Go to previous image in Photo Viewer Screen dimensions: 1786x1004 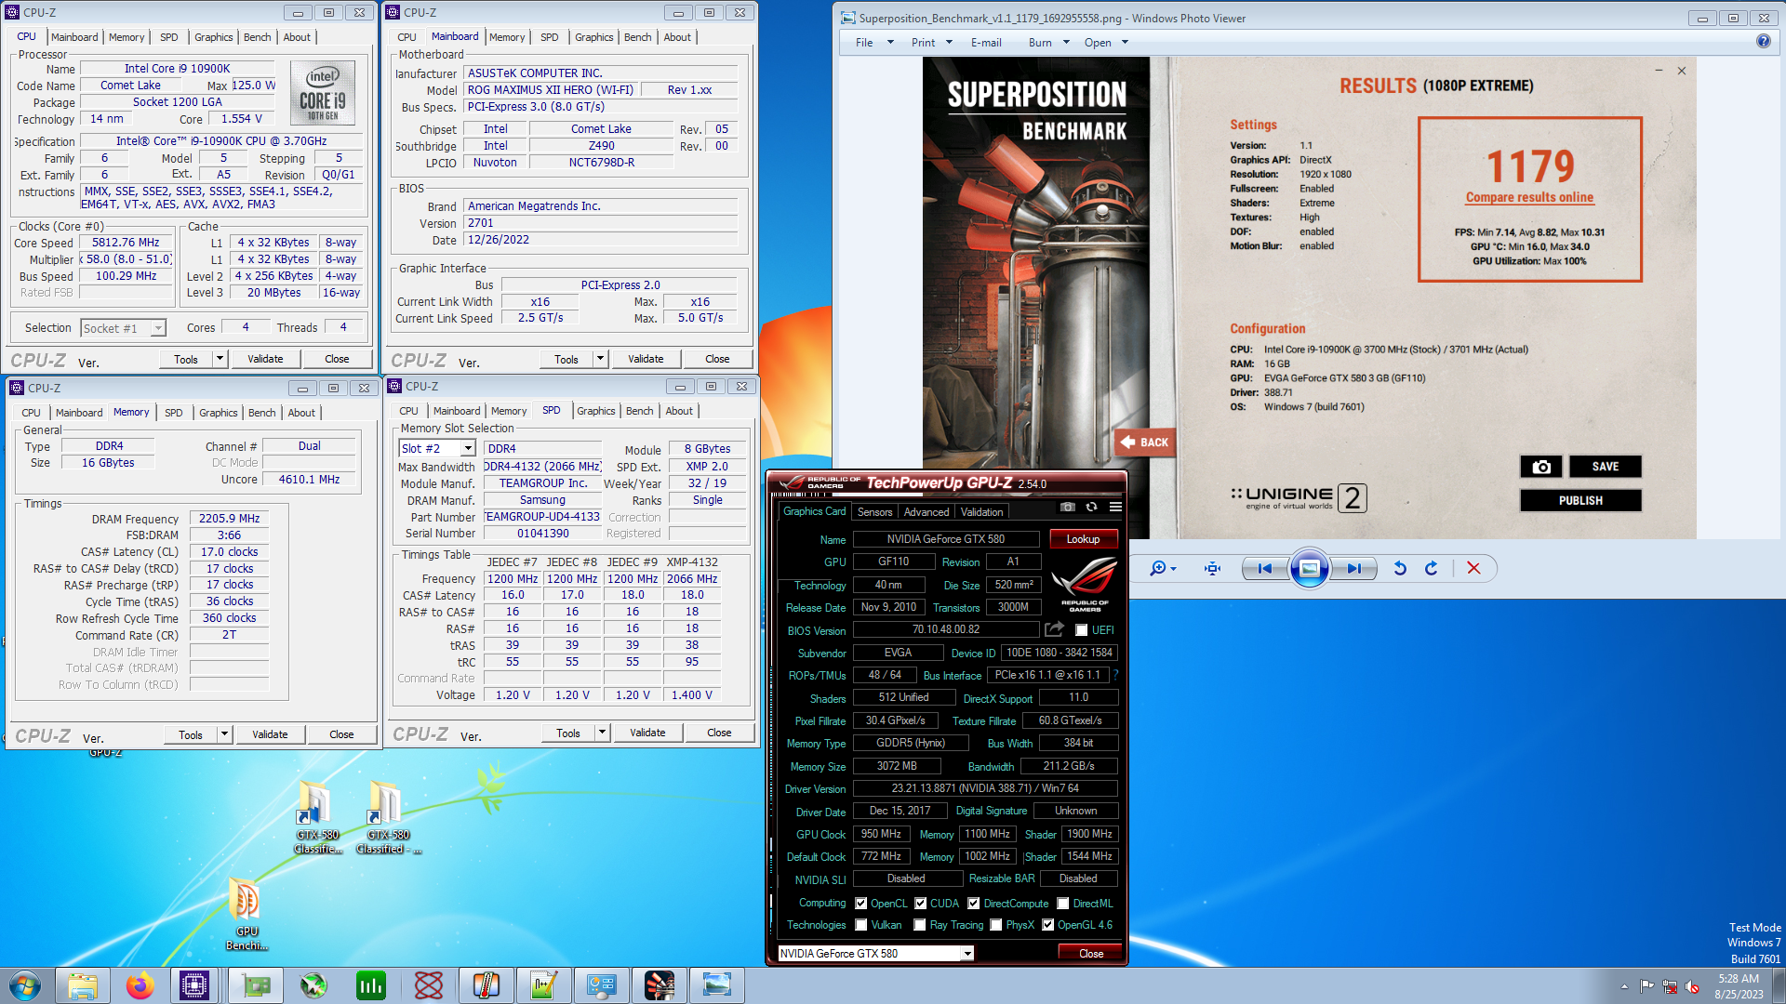tap(1264, 568)
